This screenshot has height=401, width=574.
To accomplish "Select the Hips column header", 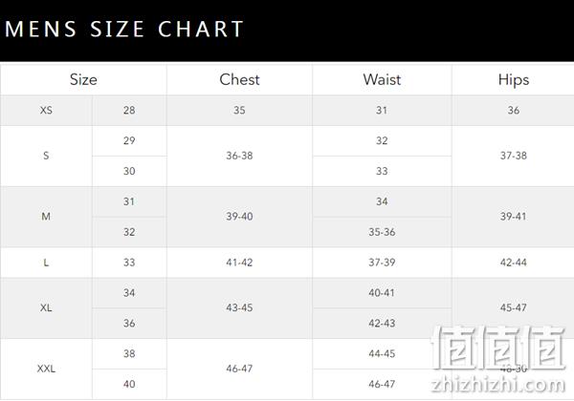I will (x=513, y=80).
